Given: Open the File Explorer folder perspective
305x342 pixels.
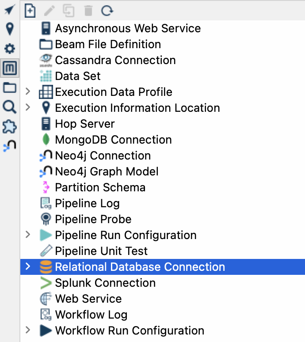Looking at the screenshot, I should 10,87.
